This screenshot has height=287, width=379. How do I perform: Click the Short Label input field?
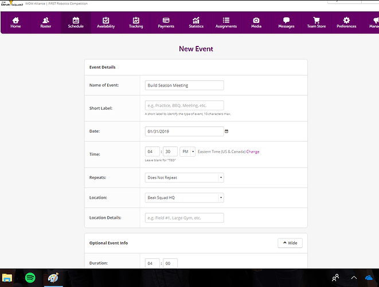click(184, 106)
